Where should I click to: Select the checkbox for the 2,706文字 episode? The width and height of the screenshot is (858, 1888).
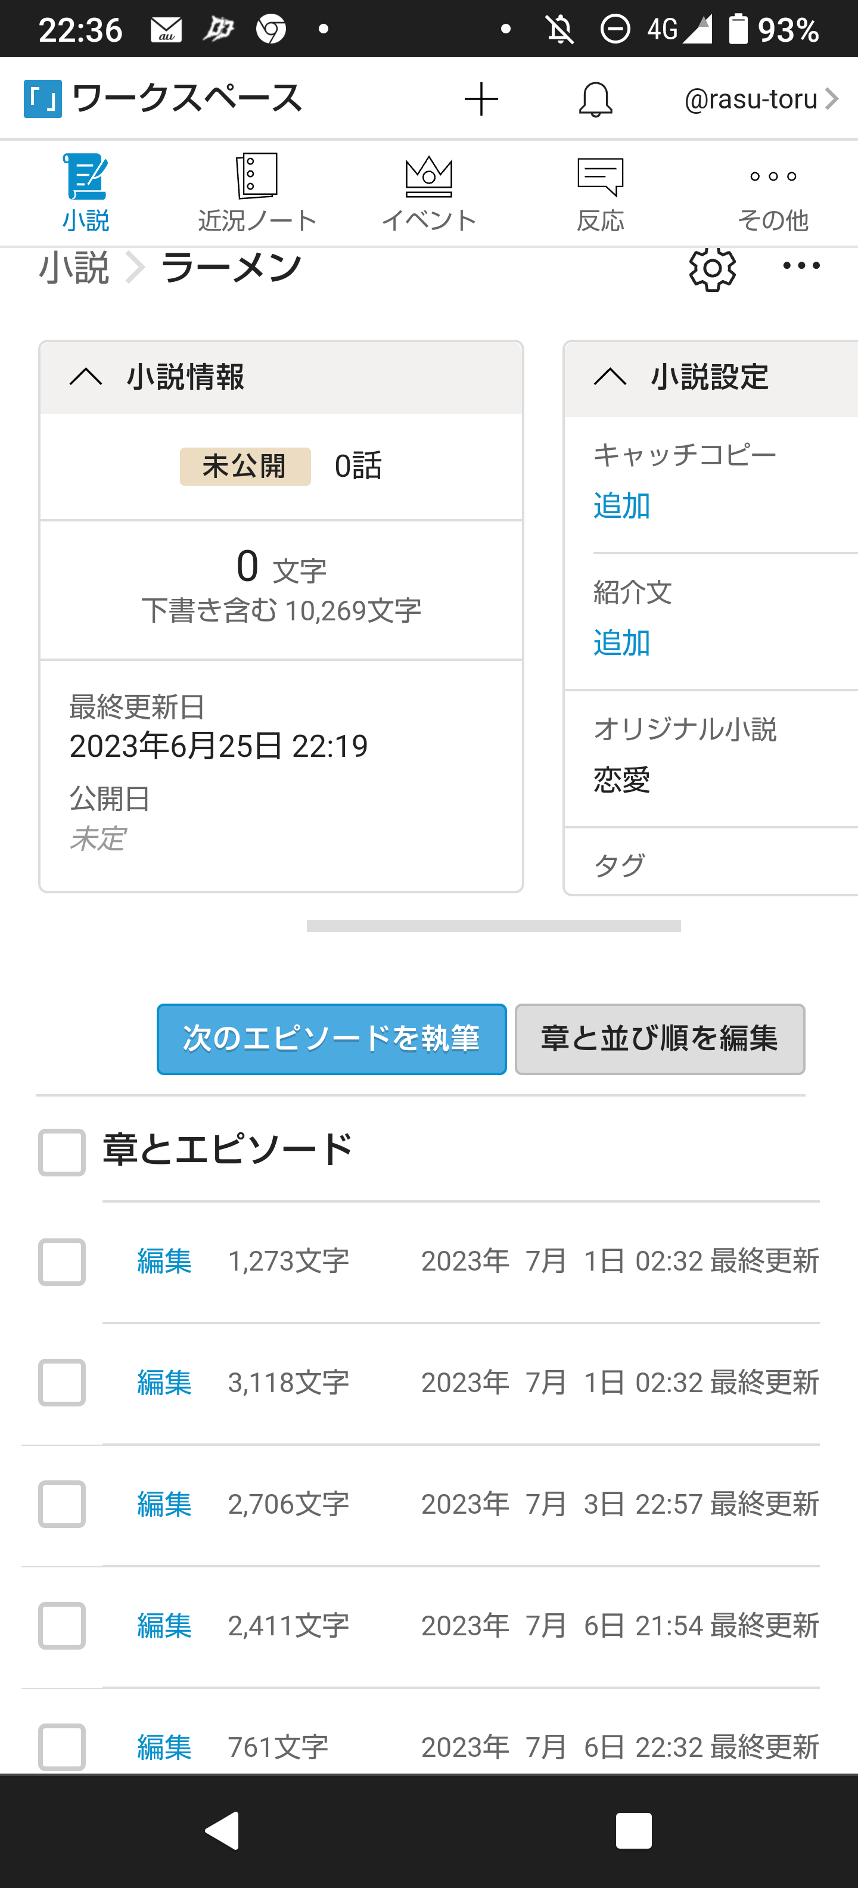point(63,1504)
